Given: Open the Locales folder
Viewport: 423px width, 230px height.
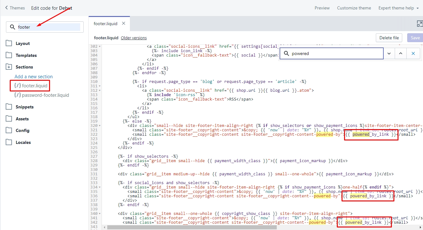Looking at the screenshot, I should [x=23, y=142].
